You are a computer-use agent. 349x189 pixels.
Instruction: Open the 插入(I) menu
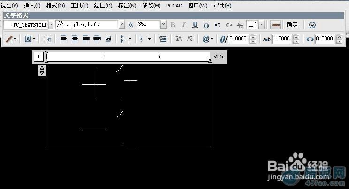(x=32, y=6)
